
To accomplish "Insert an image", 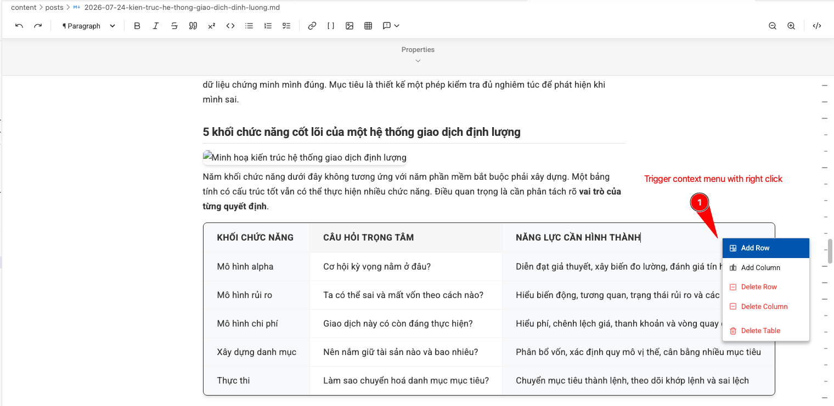I will click(350, 26).
